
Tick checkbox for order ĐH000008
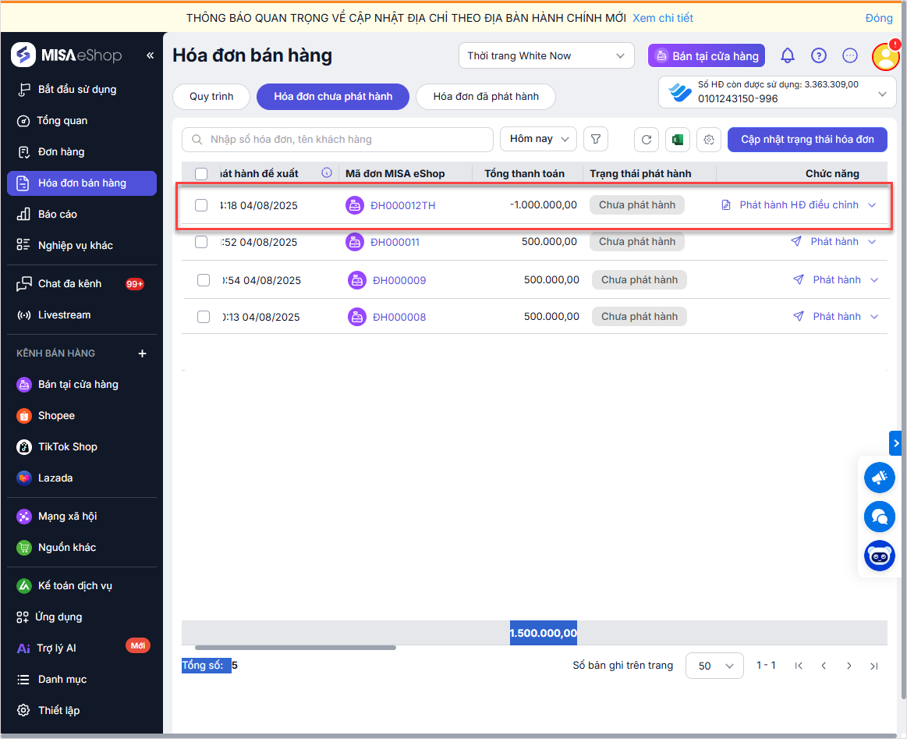pos(204,317)
